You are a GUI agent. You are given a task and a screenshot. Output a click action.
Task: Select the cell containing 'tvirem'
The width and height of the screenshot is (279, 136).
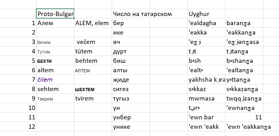(93, 98)
